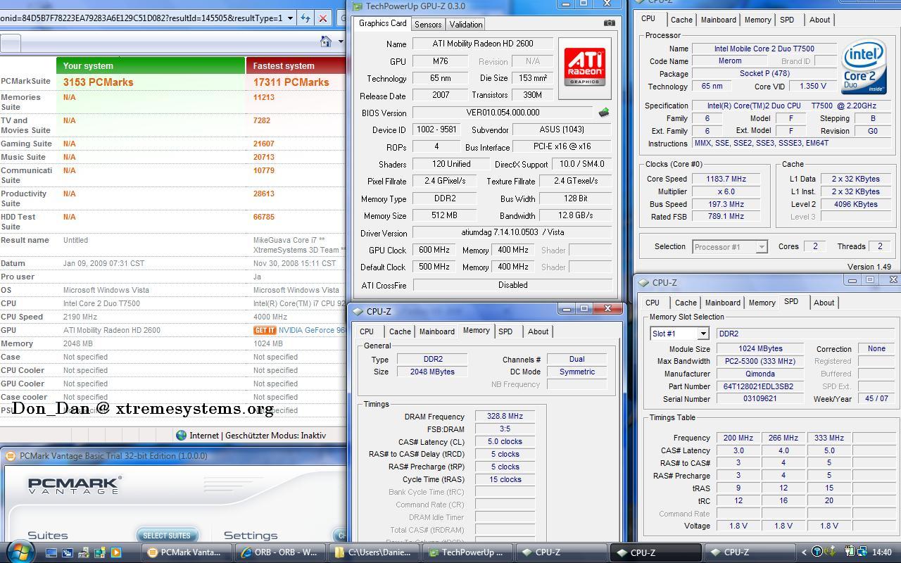Click the ATI CrossFire 'Disabled' field
Image resolution: width=901 pixels, height=563 pixels.
tap(512, 285)
